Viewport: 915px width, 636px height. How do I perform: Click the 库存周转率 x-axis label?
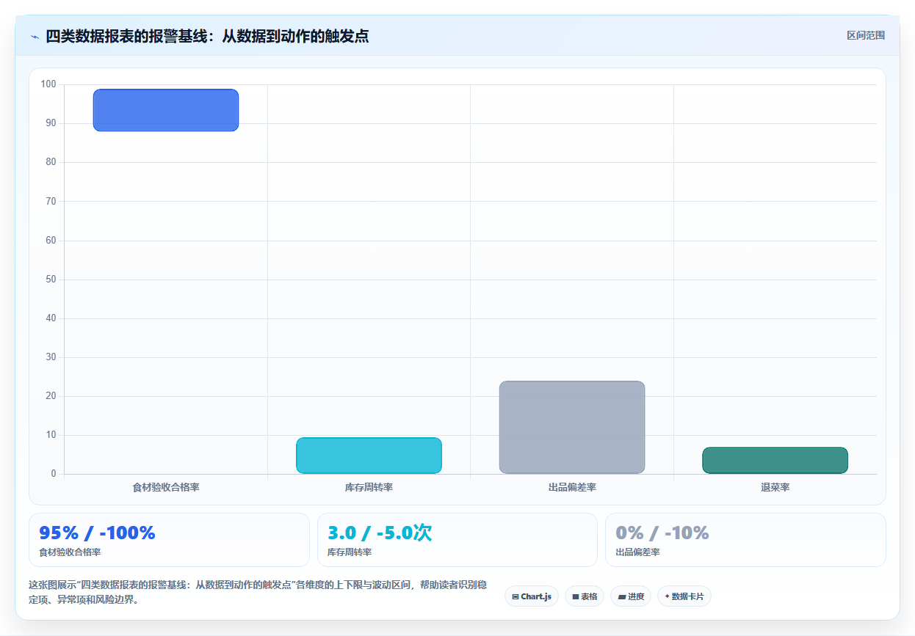tap(369, 488)
